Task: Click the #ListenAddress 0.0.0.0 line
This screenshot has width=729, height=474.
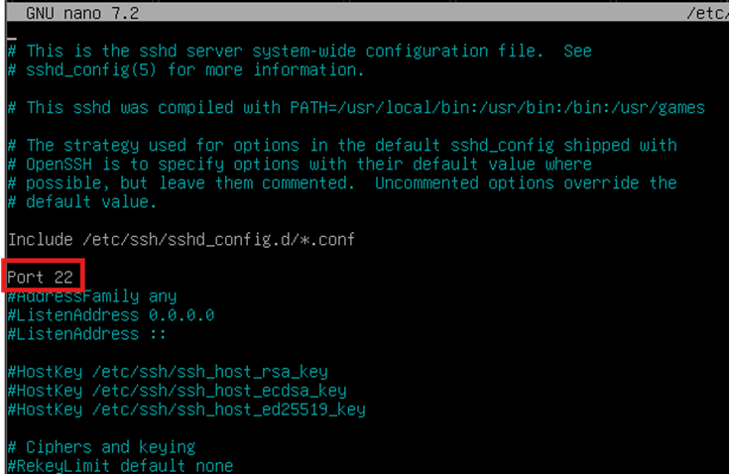Action: (110, 314)
